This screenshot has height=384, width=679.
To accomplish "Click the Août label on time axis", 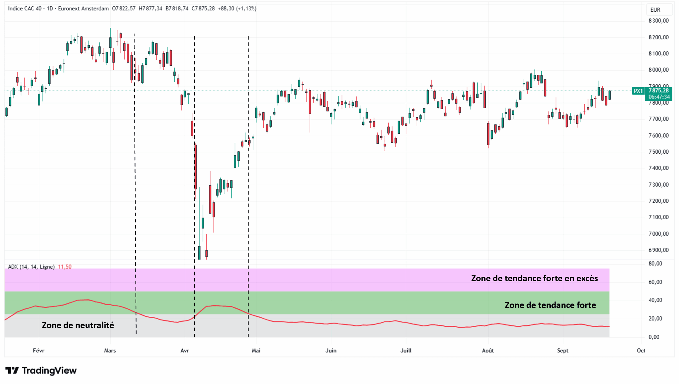I will pyautogui.click(x=488, y=350).
